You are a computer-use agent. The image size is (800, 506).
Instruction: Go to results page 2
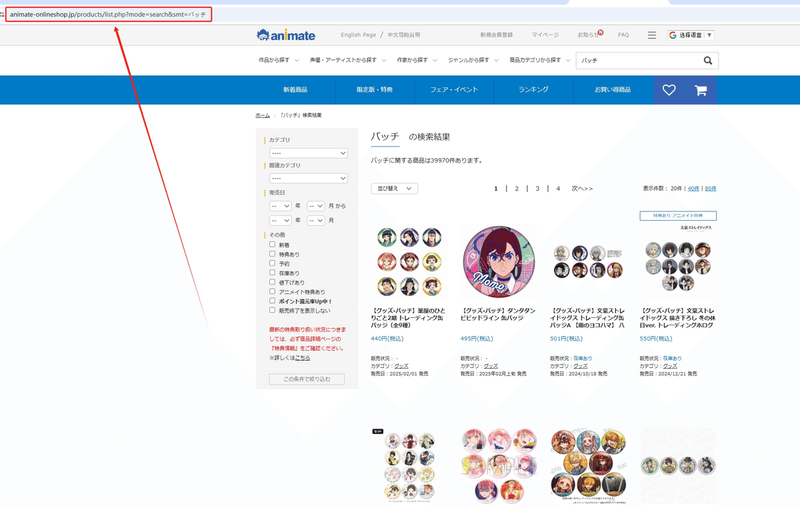click(x=517, y=189)
